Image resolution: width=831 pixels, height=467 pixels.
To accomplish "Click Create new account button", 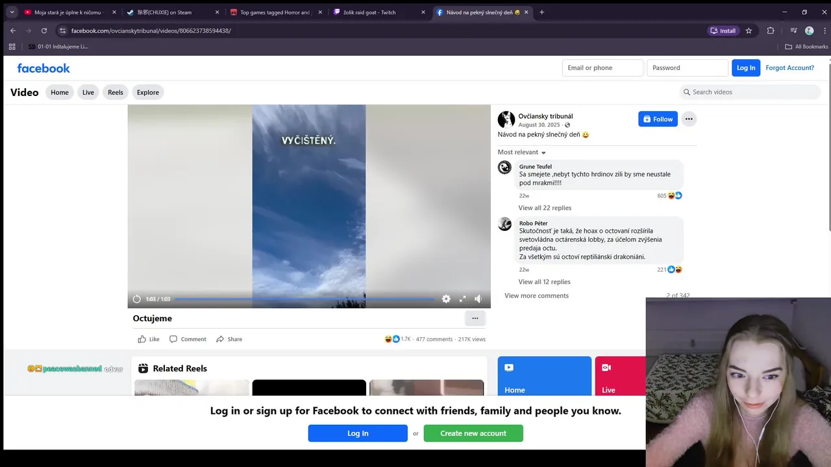I will pyautogui.click(x=473, y=433).
